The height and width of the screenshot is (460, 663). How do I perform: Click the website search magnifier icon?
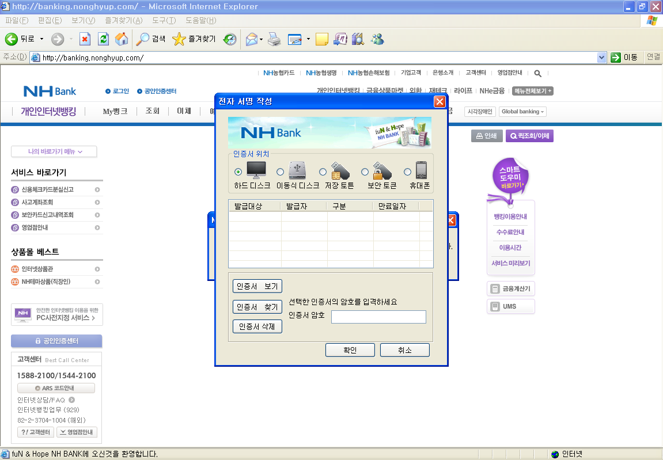point(538,74)
